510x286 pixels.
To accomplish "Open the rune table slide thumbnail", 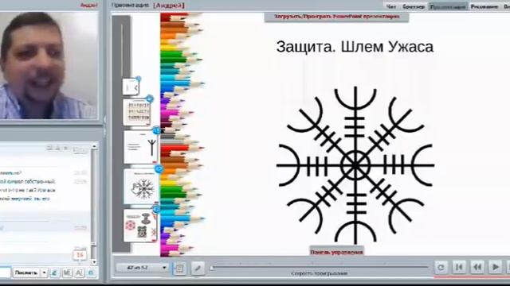I will tap(137, 112).
